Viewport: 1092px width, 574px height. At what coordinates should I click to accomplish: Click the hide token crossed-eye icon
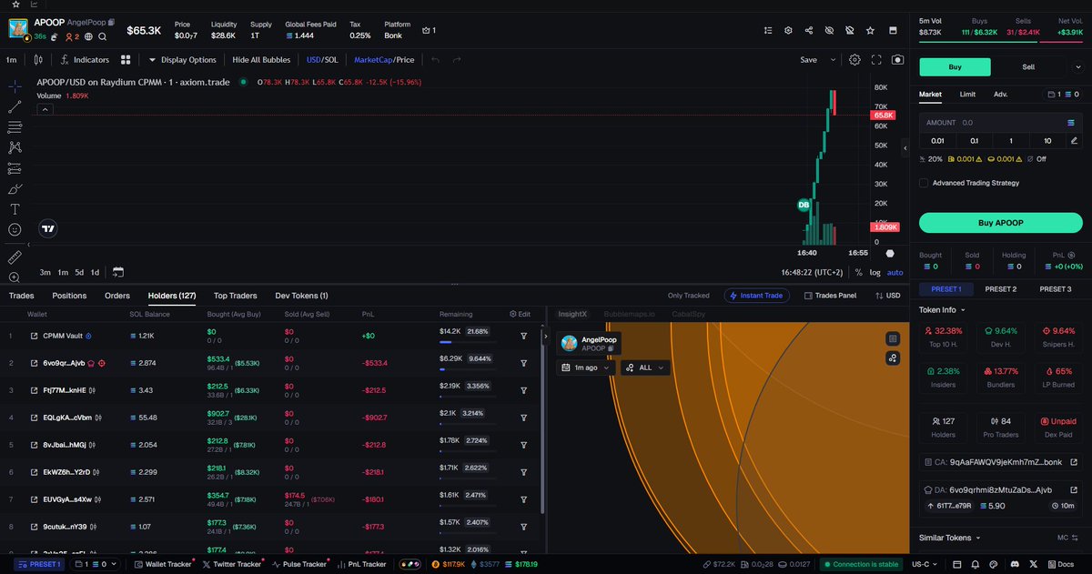[x=829, y=31]
